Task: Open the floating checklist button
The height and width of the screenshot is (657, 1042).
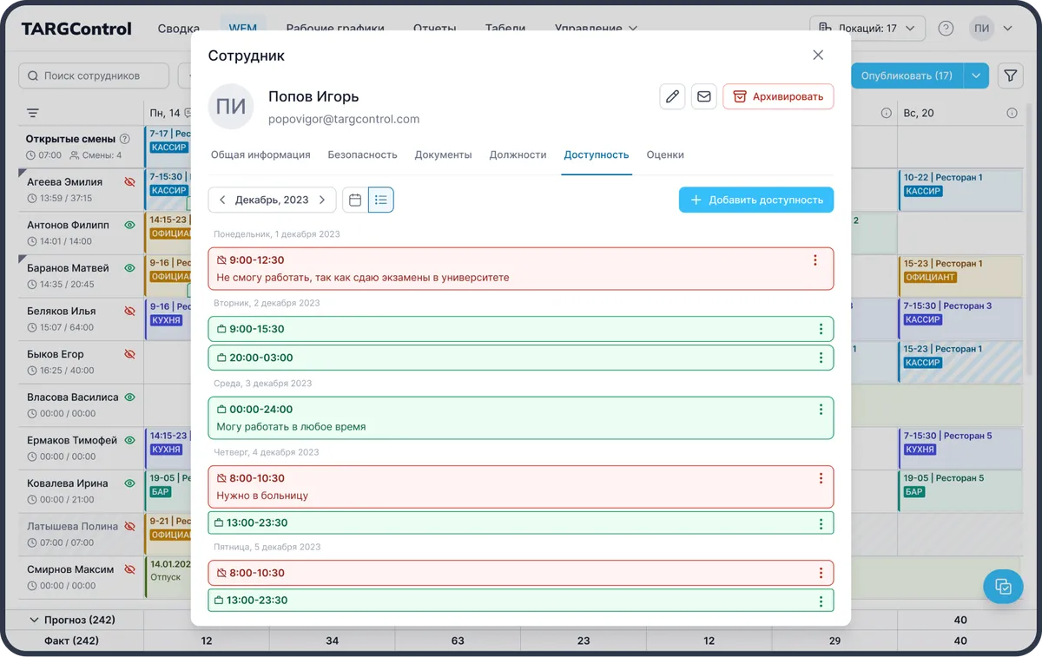Action: click(x=1003, y=587)
